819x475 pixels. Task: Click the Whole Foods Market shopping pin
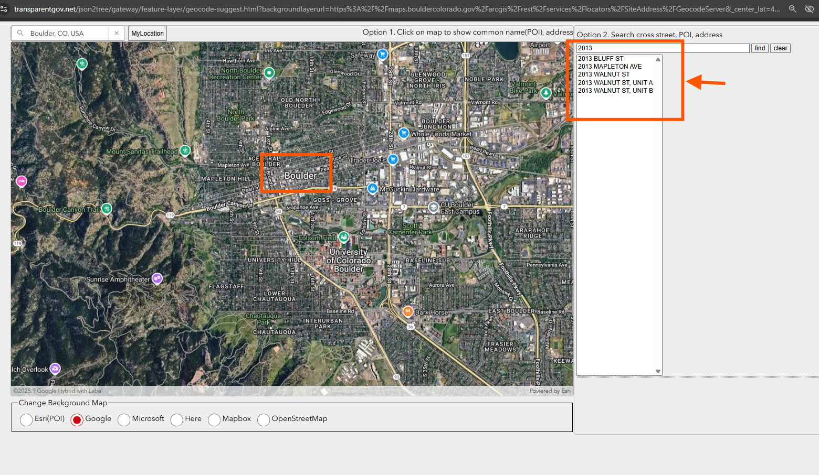[x=403, y=133]
